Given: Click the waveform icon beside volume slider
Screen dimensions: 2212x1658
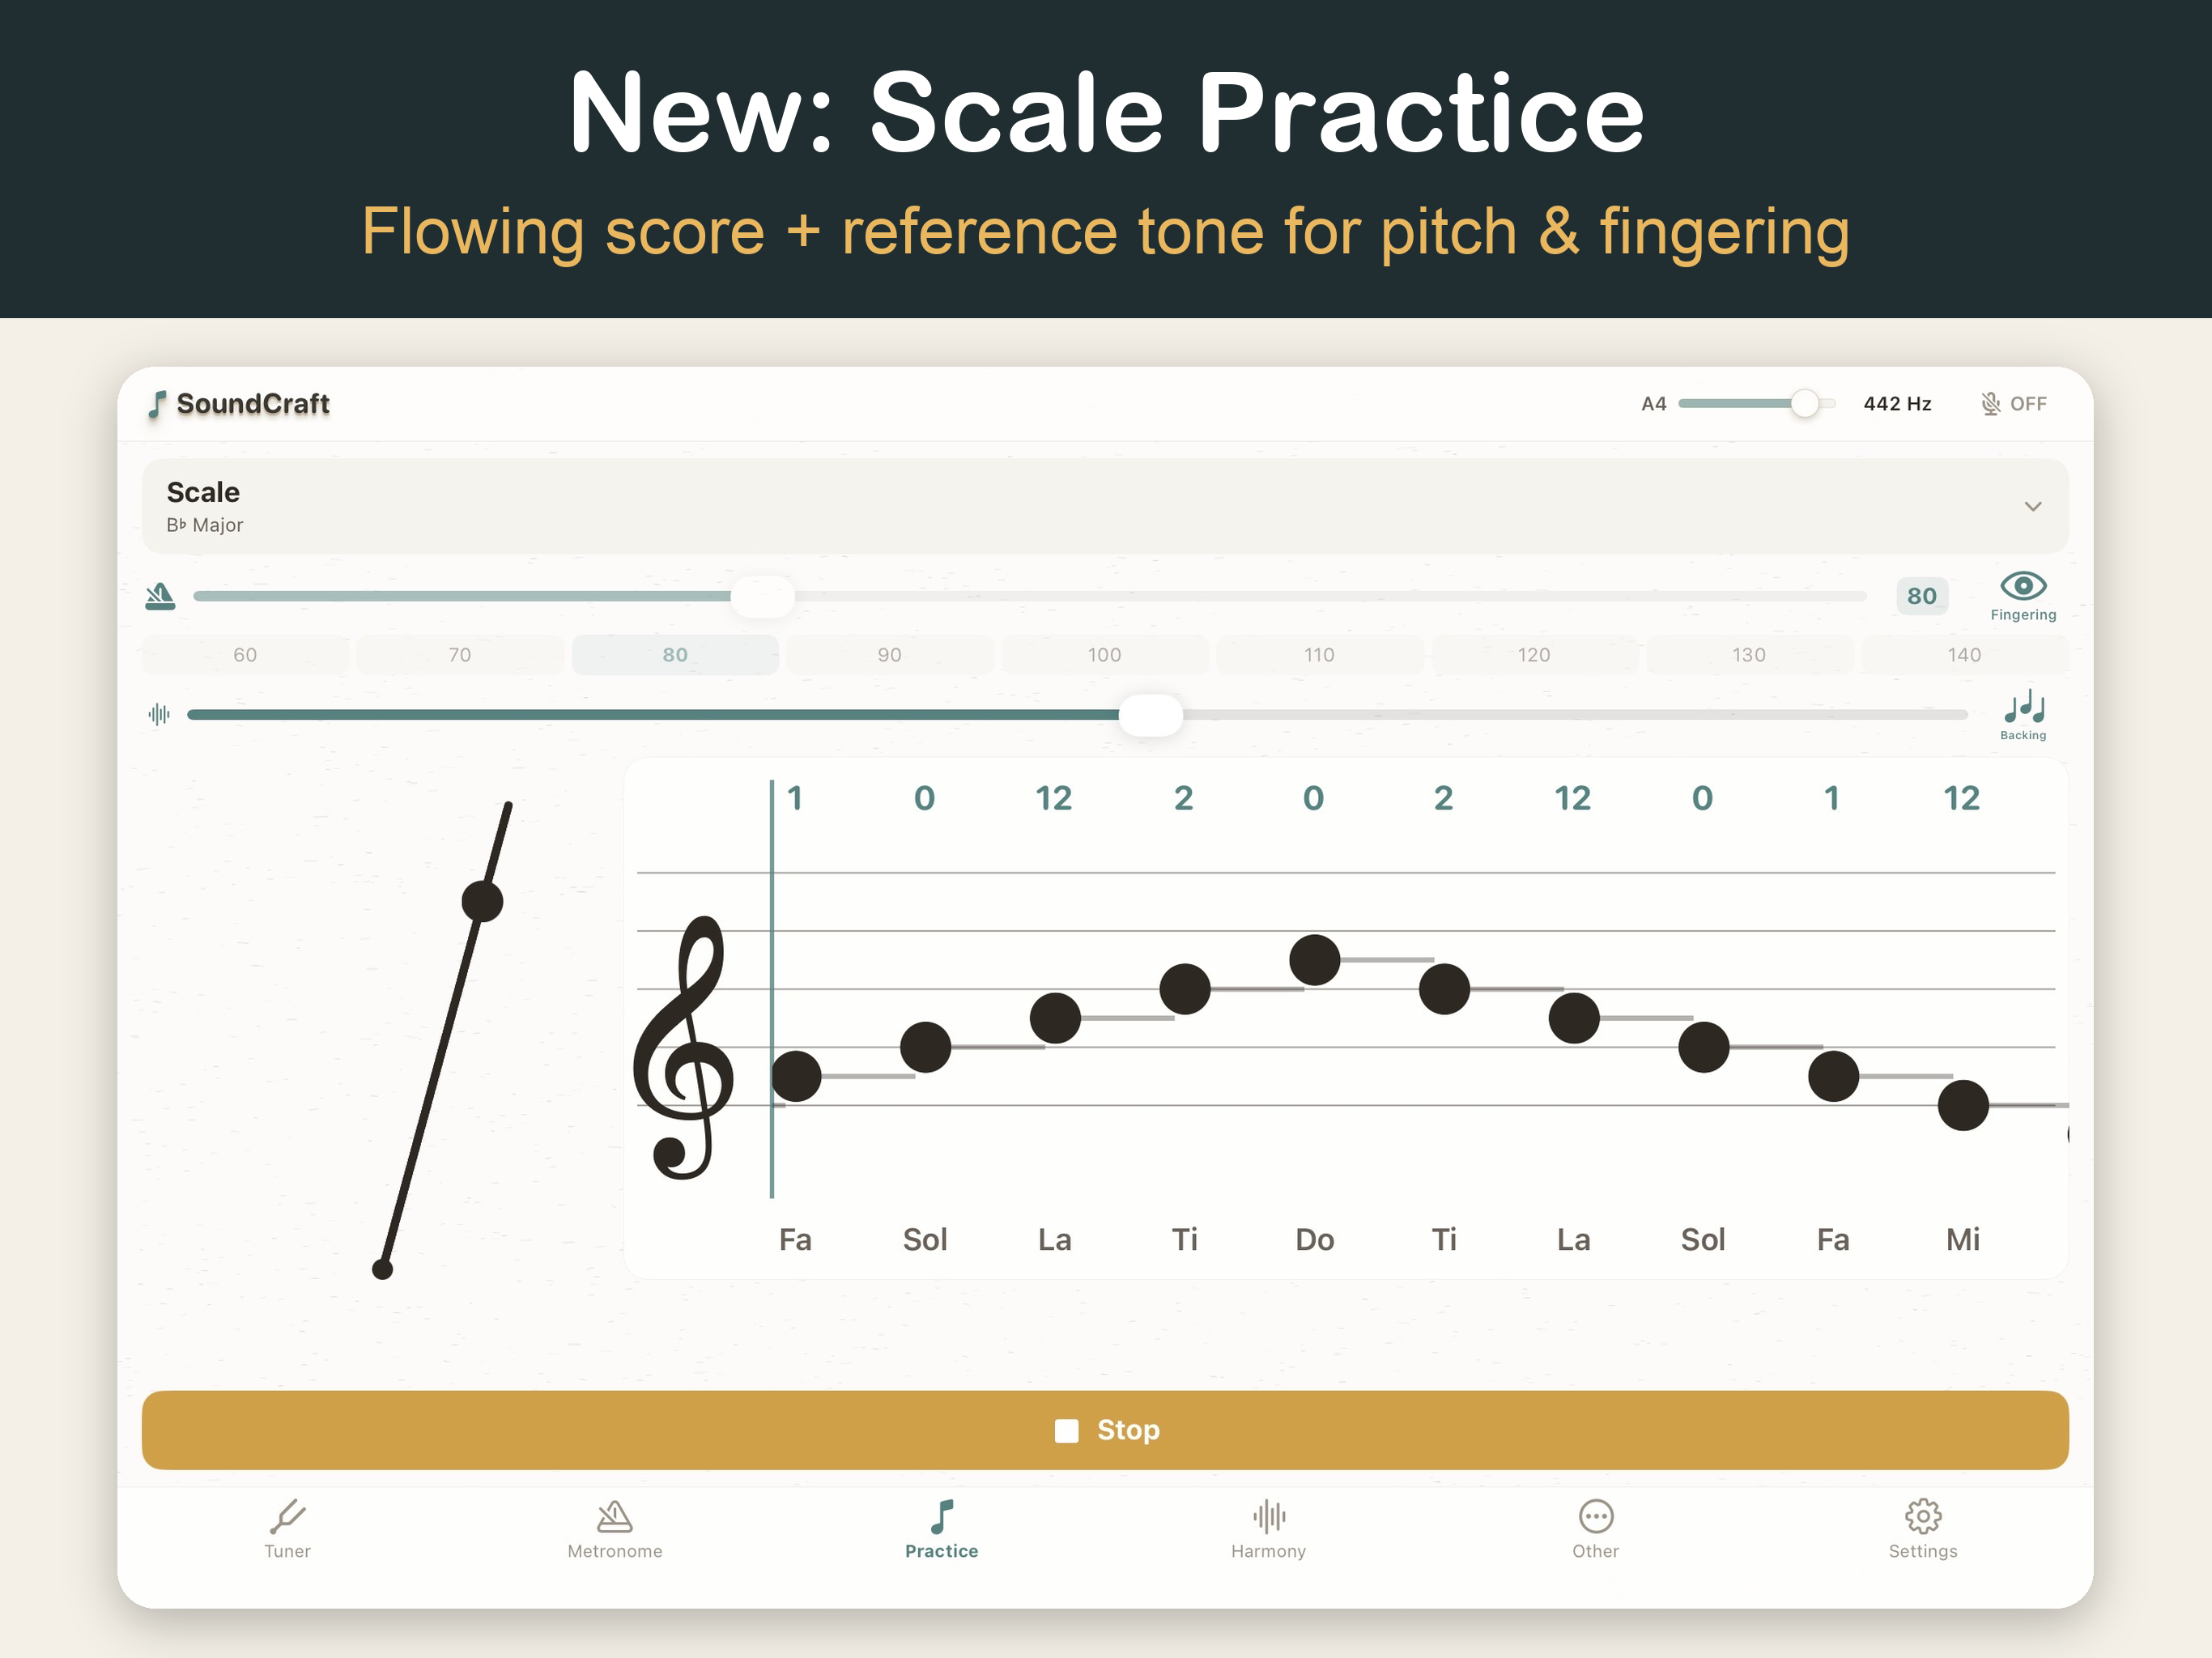Looking at the screenshot, I should [x=159, y=714].
